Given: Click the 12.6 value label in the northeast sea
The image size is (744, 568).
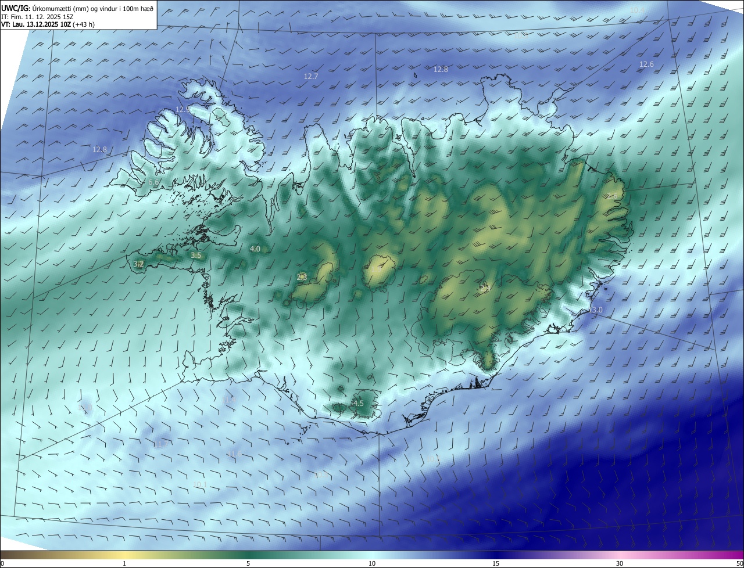Looking at the screenshot, I should (646, 64).
